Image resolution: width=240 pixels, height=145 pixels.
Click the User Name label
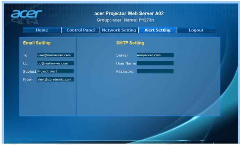126,63
